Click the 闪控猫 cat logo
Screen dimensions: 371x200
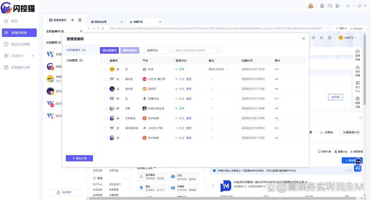pos(6,8)
